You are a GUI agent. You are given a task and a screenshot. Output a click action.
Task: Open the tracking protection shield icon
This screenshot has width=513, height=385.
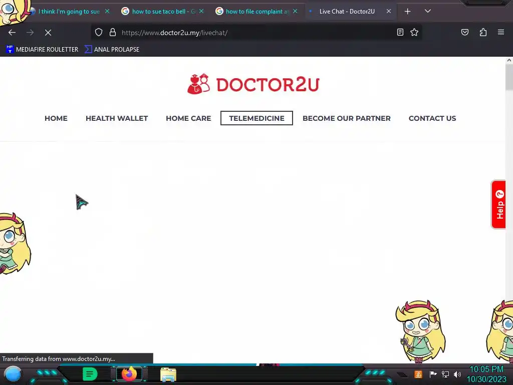pyautogui.click(x=99, y=32)
